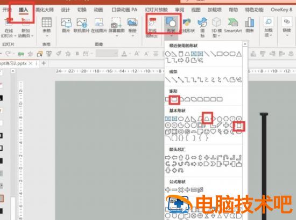Open the SmartArt insert icon

[x=232, y=25]
